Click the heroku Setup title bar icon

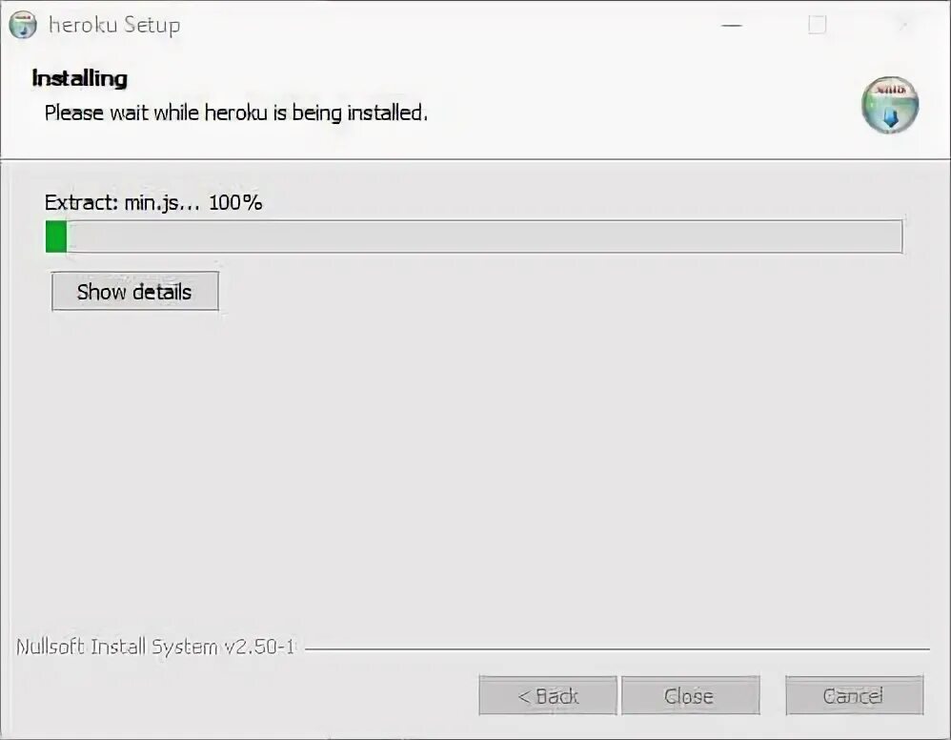[x=23, y=25]
